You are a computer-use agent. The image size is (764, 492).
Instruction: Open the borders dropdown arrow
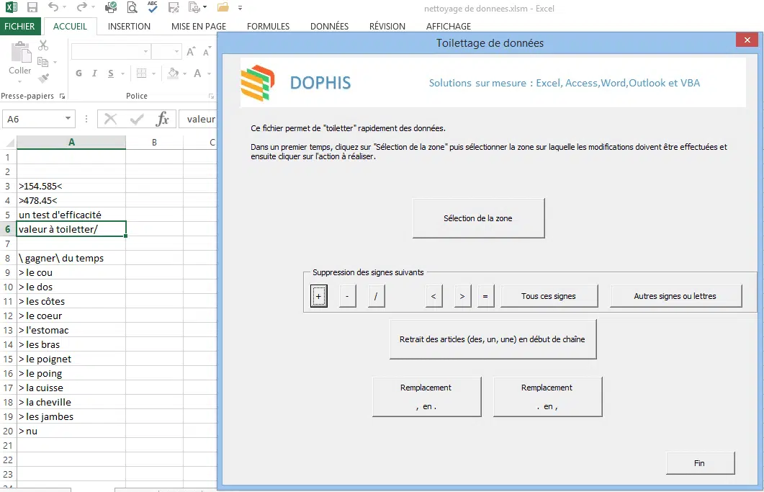pyautogui.click(x=153, y=73)
